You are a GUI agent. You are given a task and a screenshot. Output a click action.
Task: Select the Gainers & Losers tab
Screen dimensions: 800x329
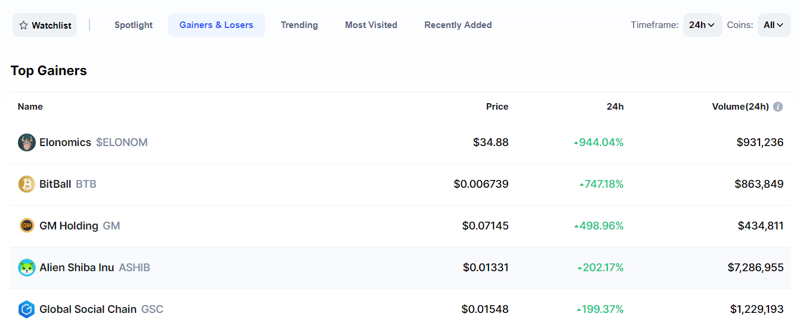point(216,25)
